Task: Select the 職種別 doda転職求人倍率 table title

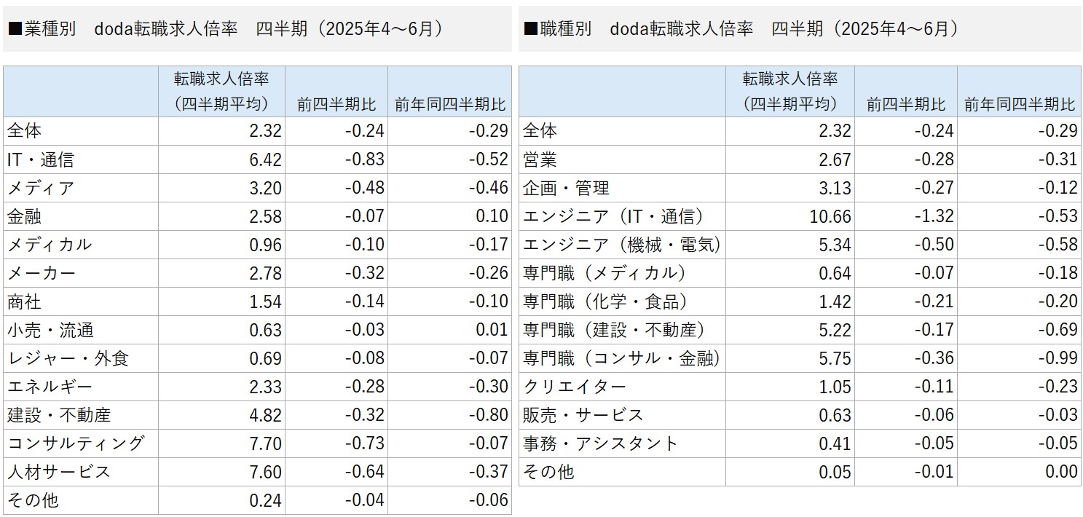Action: (x=741, y=29)
